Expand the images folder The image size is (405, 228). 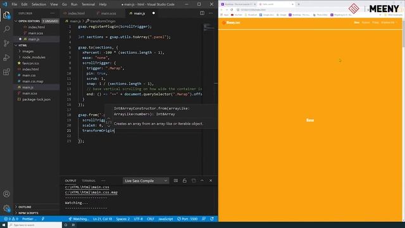28,51
